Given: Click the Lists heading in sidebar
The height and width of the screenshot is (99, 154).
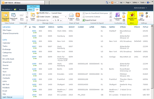Looking at the screenshot, I should (x=5, y=40).
